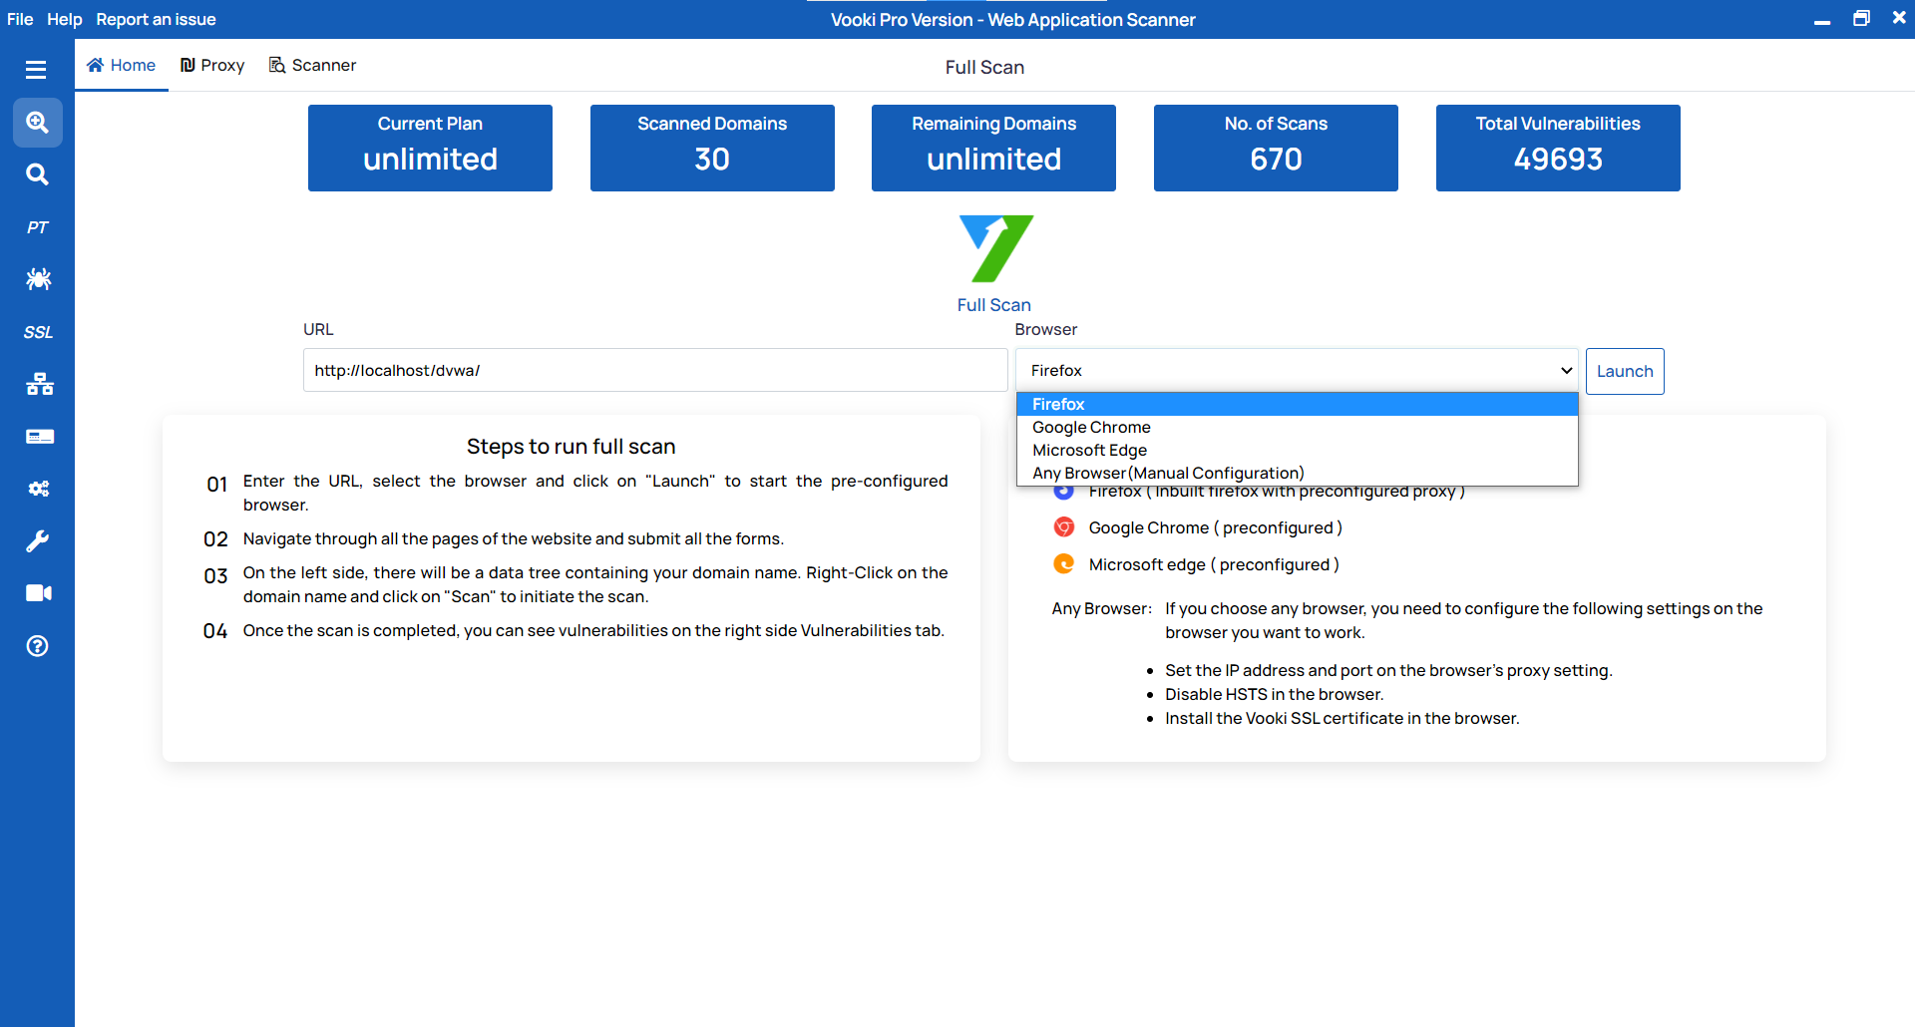Switch to the Scanner tab
The image size is (1915, 1027).
pyautogui.click(x=312, y=65)
